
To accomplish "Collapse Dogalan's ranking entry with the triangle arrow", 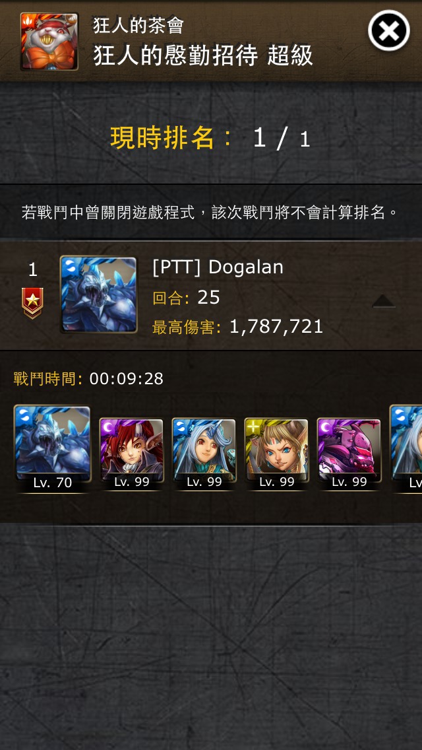I will (383, 301).
